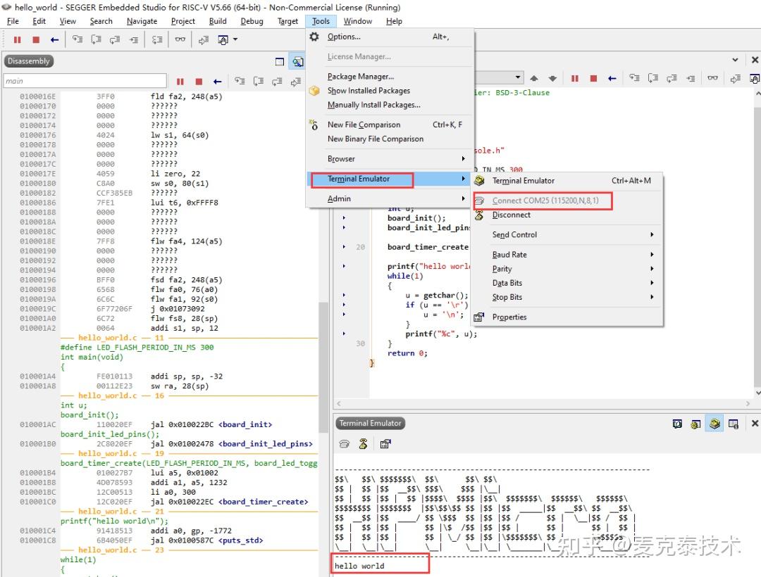This screenshot has width=761, height=577.
Task: Open Properties from Terminal Emulator submenu
Action: coord(568,317)
